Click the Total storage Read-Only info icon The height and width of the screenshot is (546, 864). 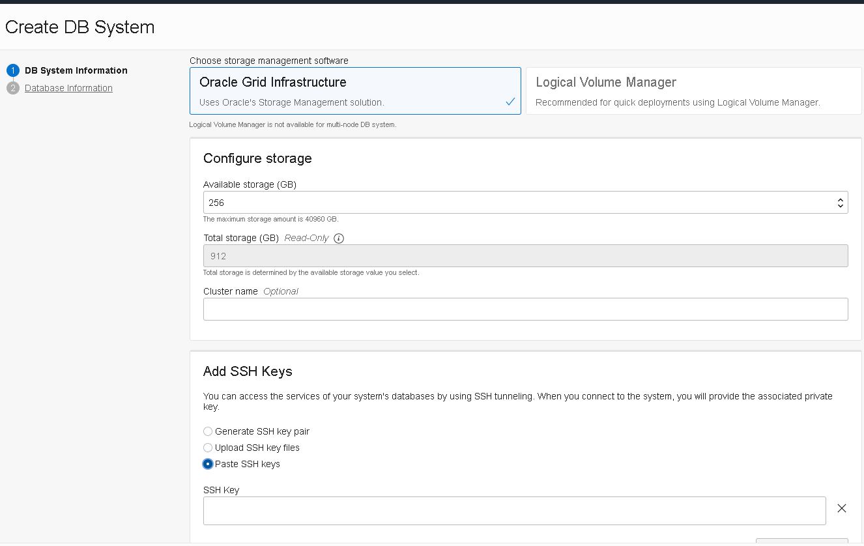click(x=338, y=238)
